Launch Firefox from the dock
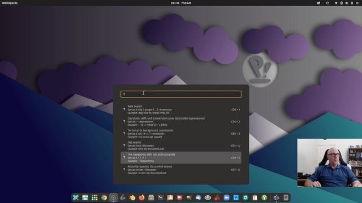The width and height of the screenshot is (362, 203). pyautogui.click(x=142, y=197)
